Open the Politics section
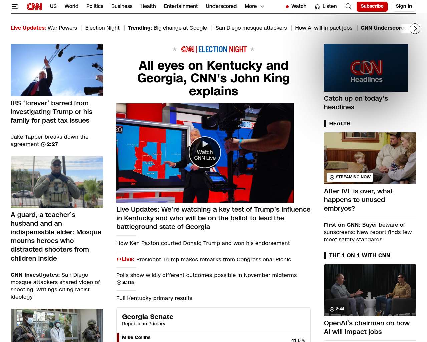 point(95,6)
